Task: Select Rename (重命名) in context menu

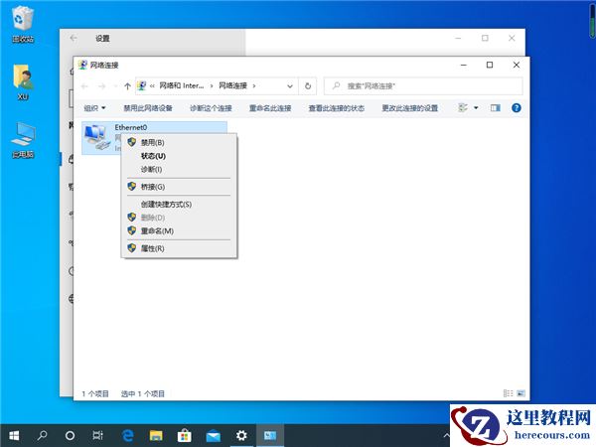Action: click(179, 230)
